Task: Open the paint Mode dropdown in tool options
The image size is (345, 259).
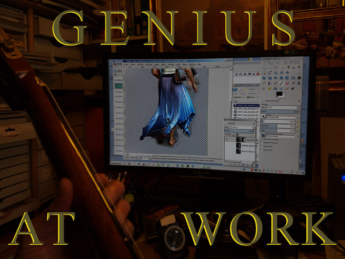Action: [283, 108]
